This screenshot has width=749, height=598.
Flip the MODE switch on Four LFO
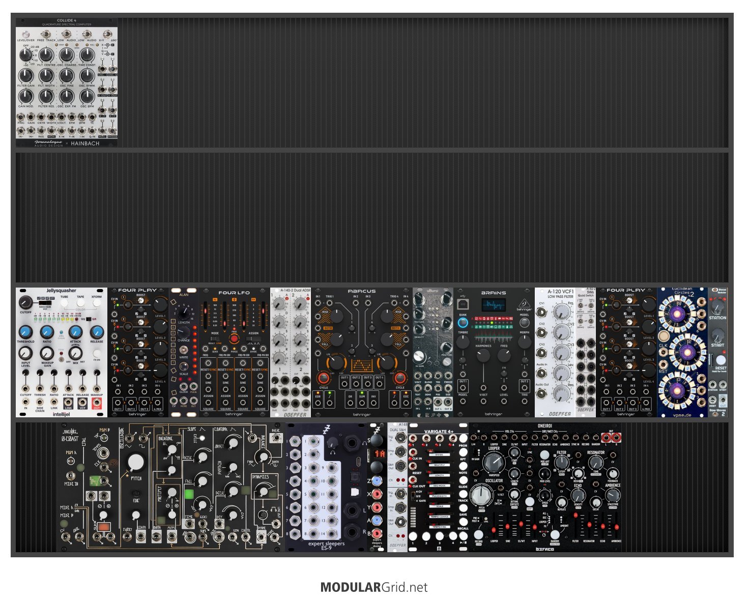[215, 339]
